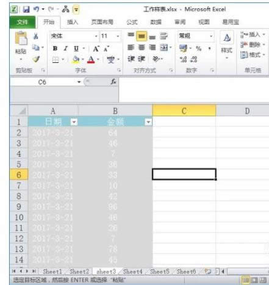Click the Increase Font Size icon

96,49
